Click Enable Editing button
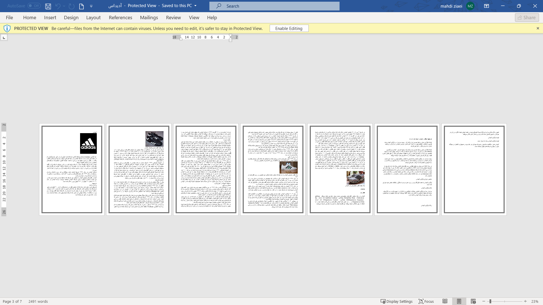Image resolution: width=543 pixels, height=305 pixels. tap(289, 28)
